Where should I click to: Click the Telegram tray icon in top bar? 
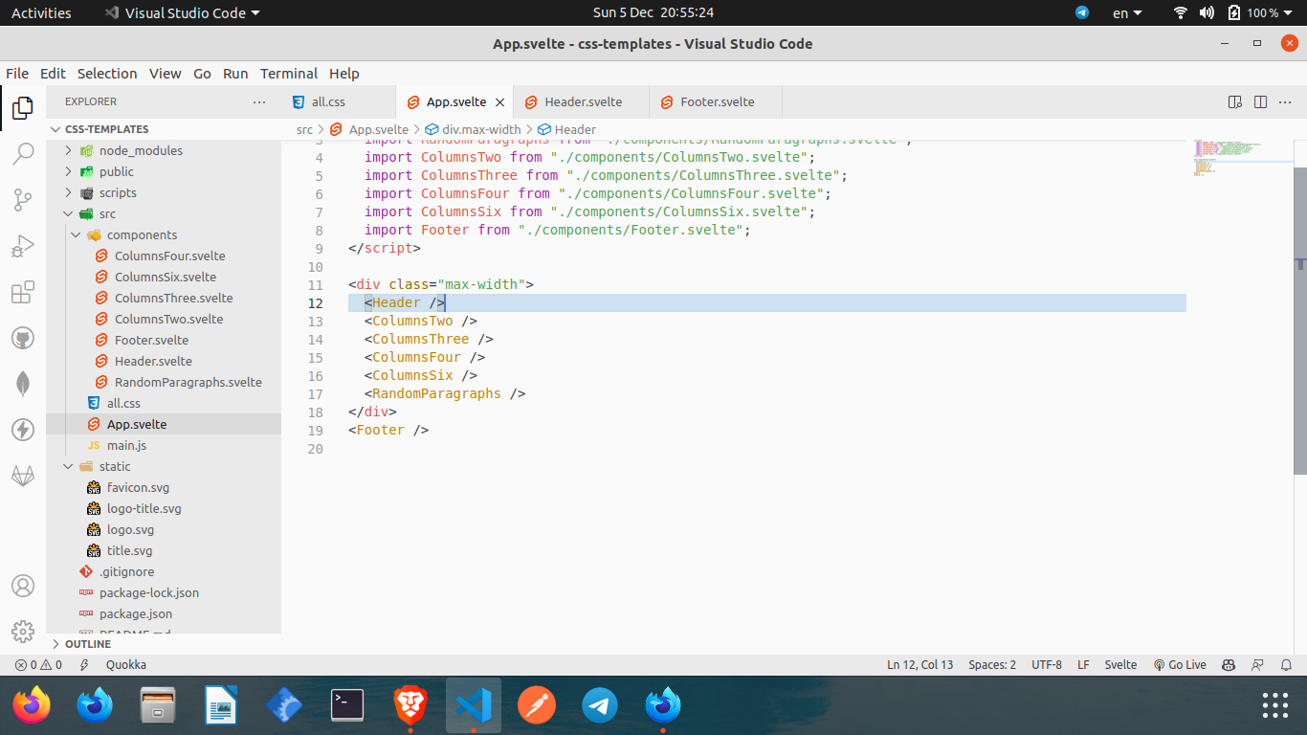[x=1082, y=12]
